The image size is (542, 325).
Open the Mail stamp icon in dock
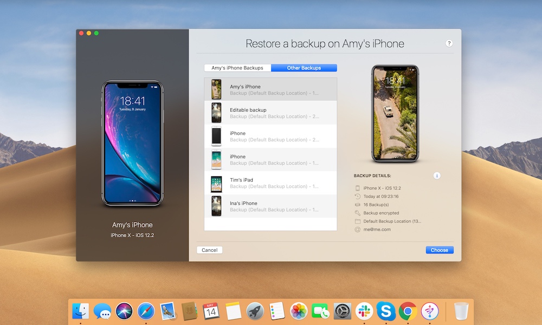[168, 311]
